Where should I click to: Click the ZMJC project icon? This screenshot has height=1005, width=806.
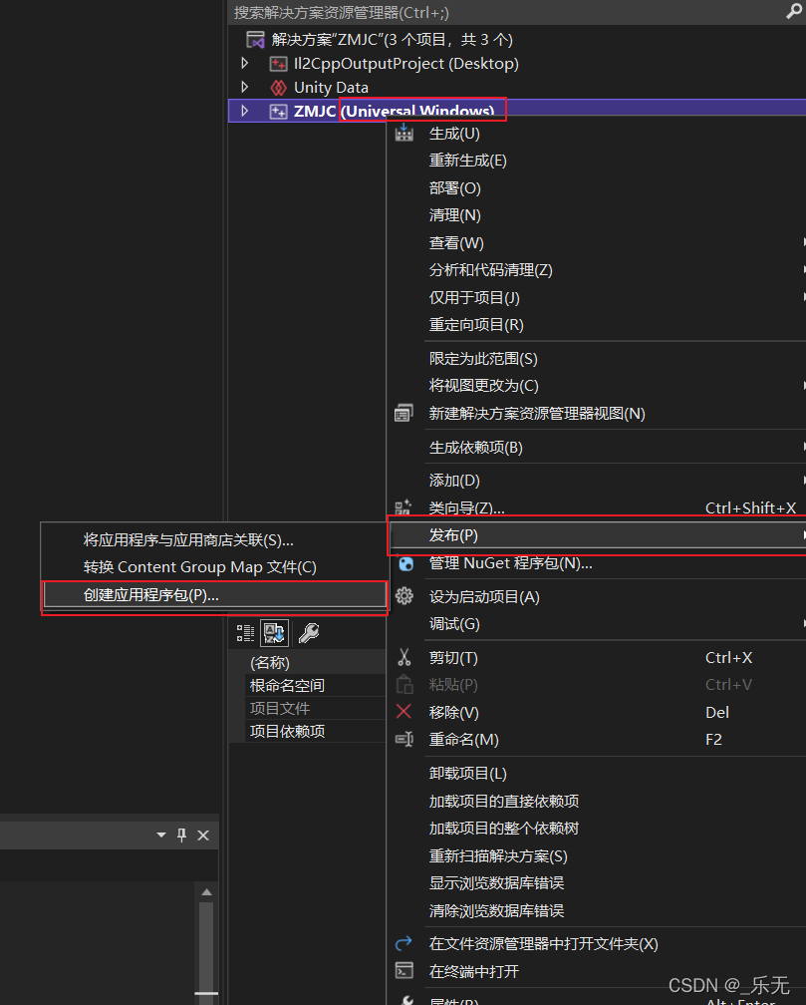click(x=278, y=111)
